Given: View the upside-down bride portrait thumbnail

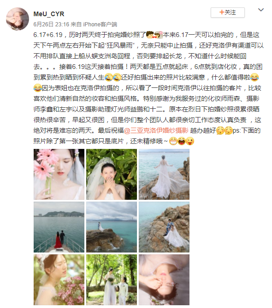Looking at the screenshot, I should 164,280.
